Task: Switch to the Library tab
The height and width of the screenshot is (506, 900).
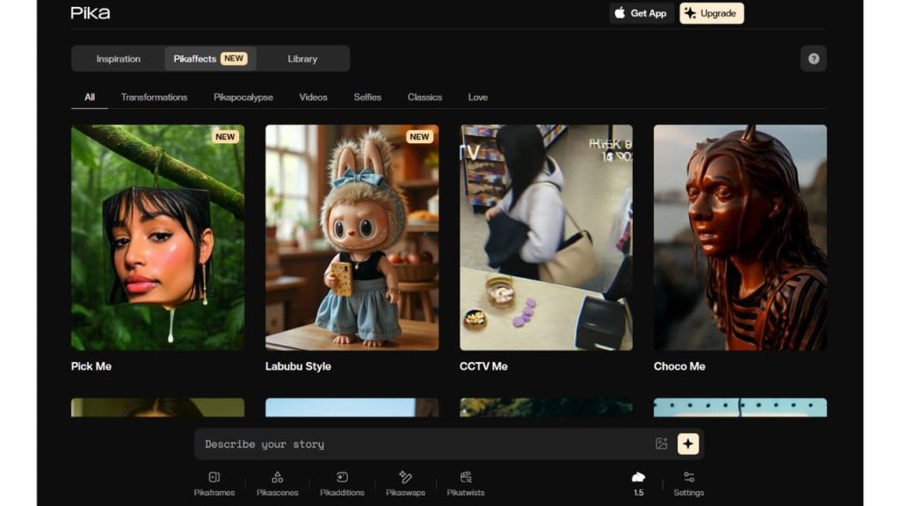Action: click(302, 59)
